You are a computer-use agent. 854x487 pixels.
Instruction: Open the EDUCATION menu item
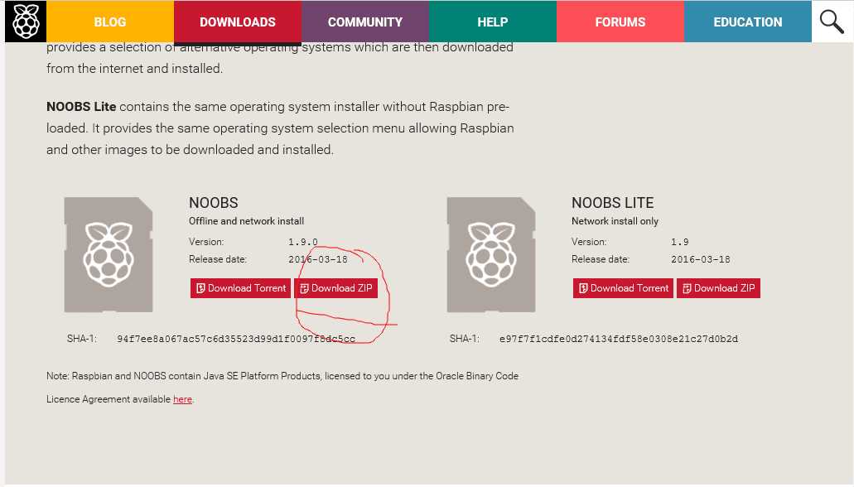point(748,22)
